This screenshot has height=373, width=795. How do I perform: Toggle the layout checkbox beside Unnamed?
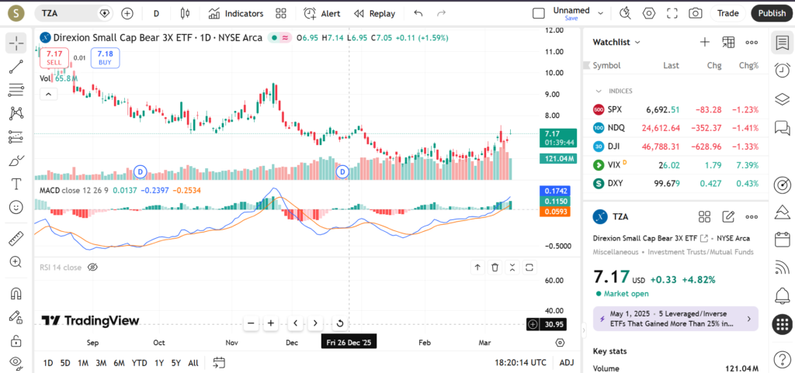[x=539, y=13]
